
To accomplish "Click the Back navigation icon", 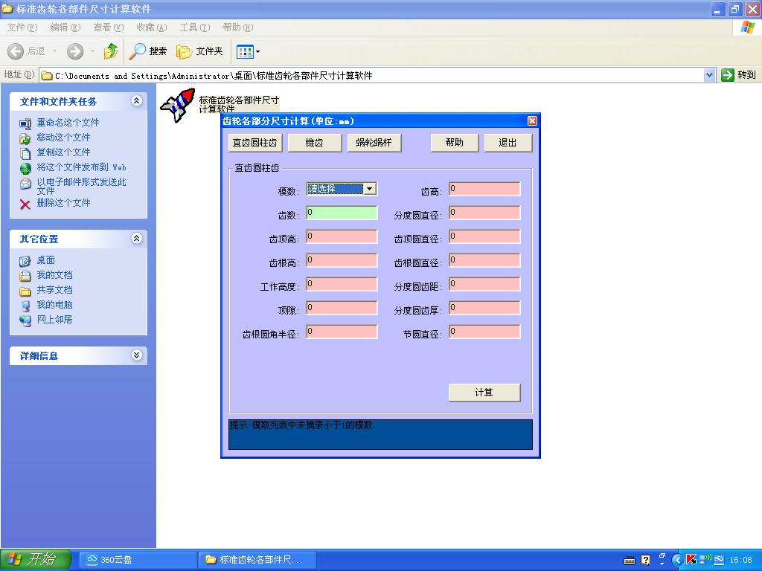I will (16, 51).
